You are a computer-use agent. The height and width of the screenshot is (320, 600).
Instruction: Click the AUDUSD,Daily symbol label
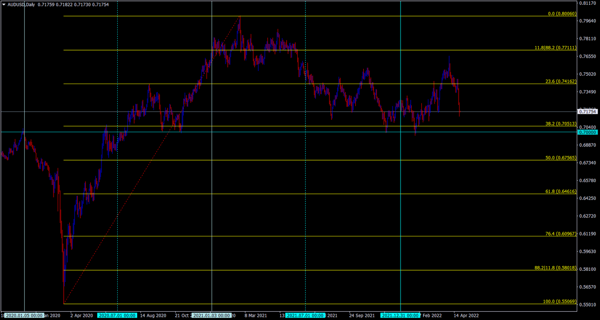(x=21, y=5)
